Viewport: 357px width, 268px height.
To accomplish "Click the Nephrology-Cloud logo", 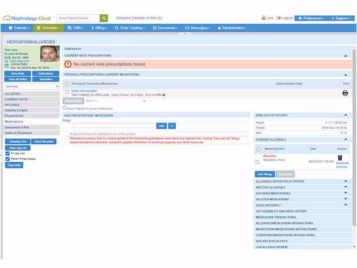I will pos(26,18).
